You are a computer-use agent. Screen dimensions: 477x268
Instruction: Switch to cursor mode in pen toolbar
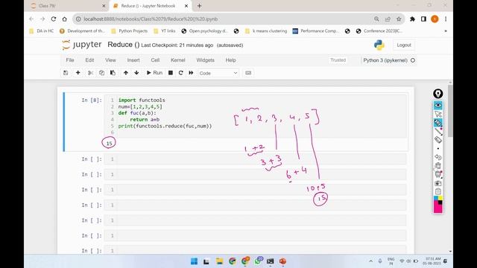coord(437,114)
